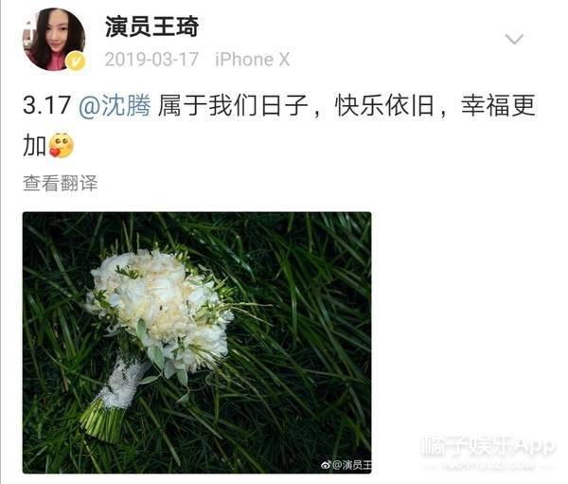Click the 快乐依旧 phrase in post
Viewport: 568px width, 484px height.
pyautogui.click(x=384, y=105)
